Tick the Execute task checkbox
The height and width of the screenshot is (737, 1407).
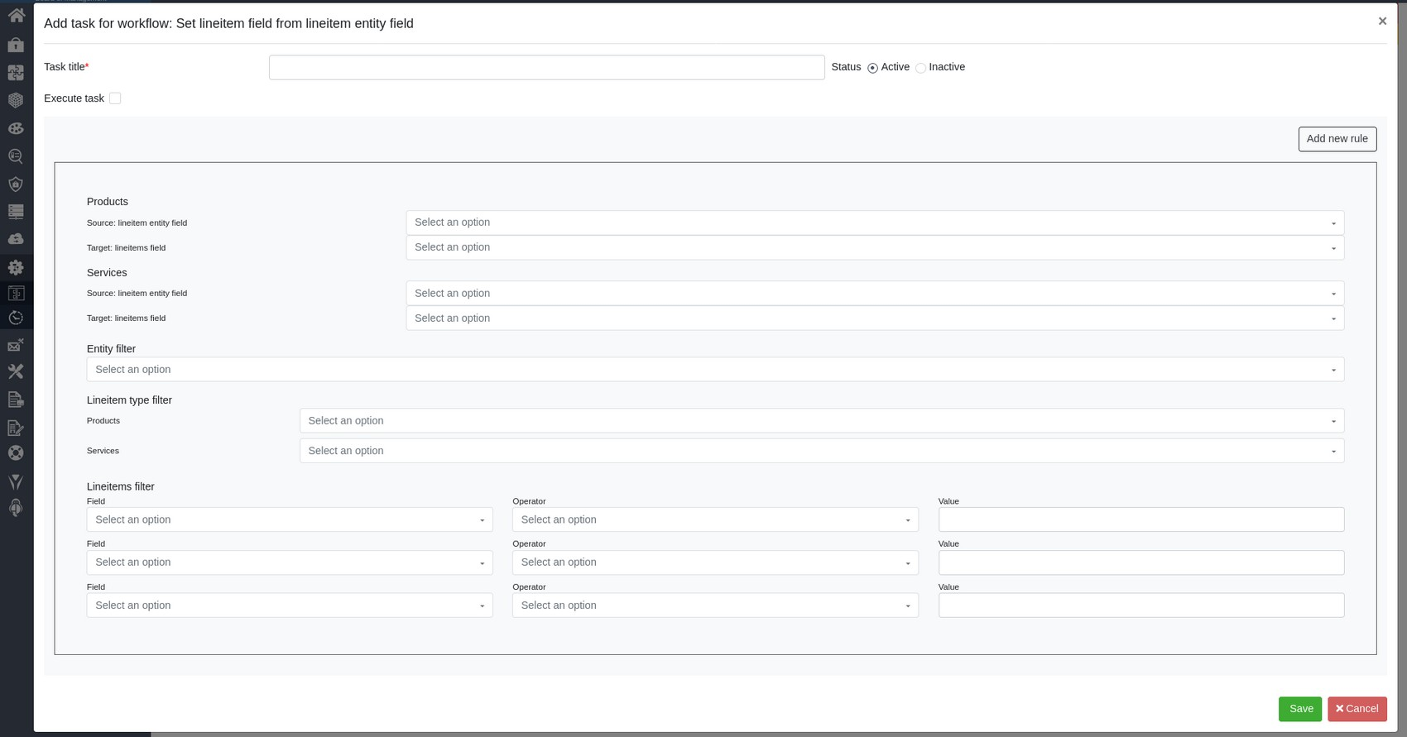115,98
